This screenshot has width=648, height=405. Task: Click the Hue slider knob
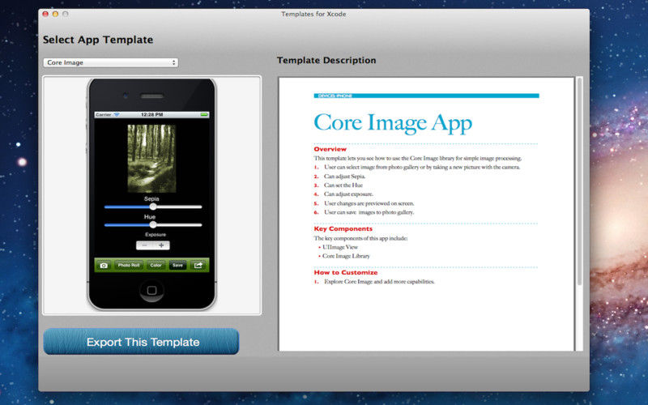point(153,225)
